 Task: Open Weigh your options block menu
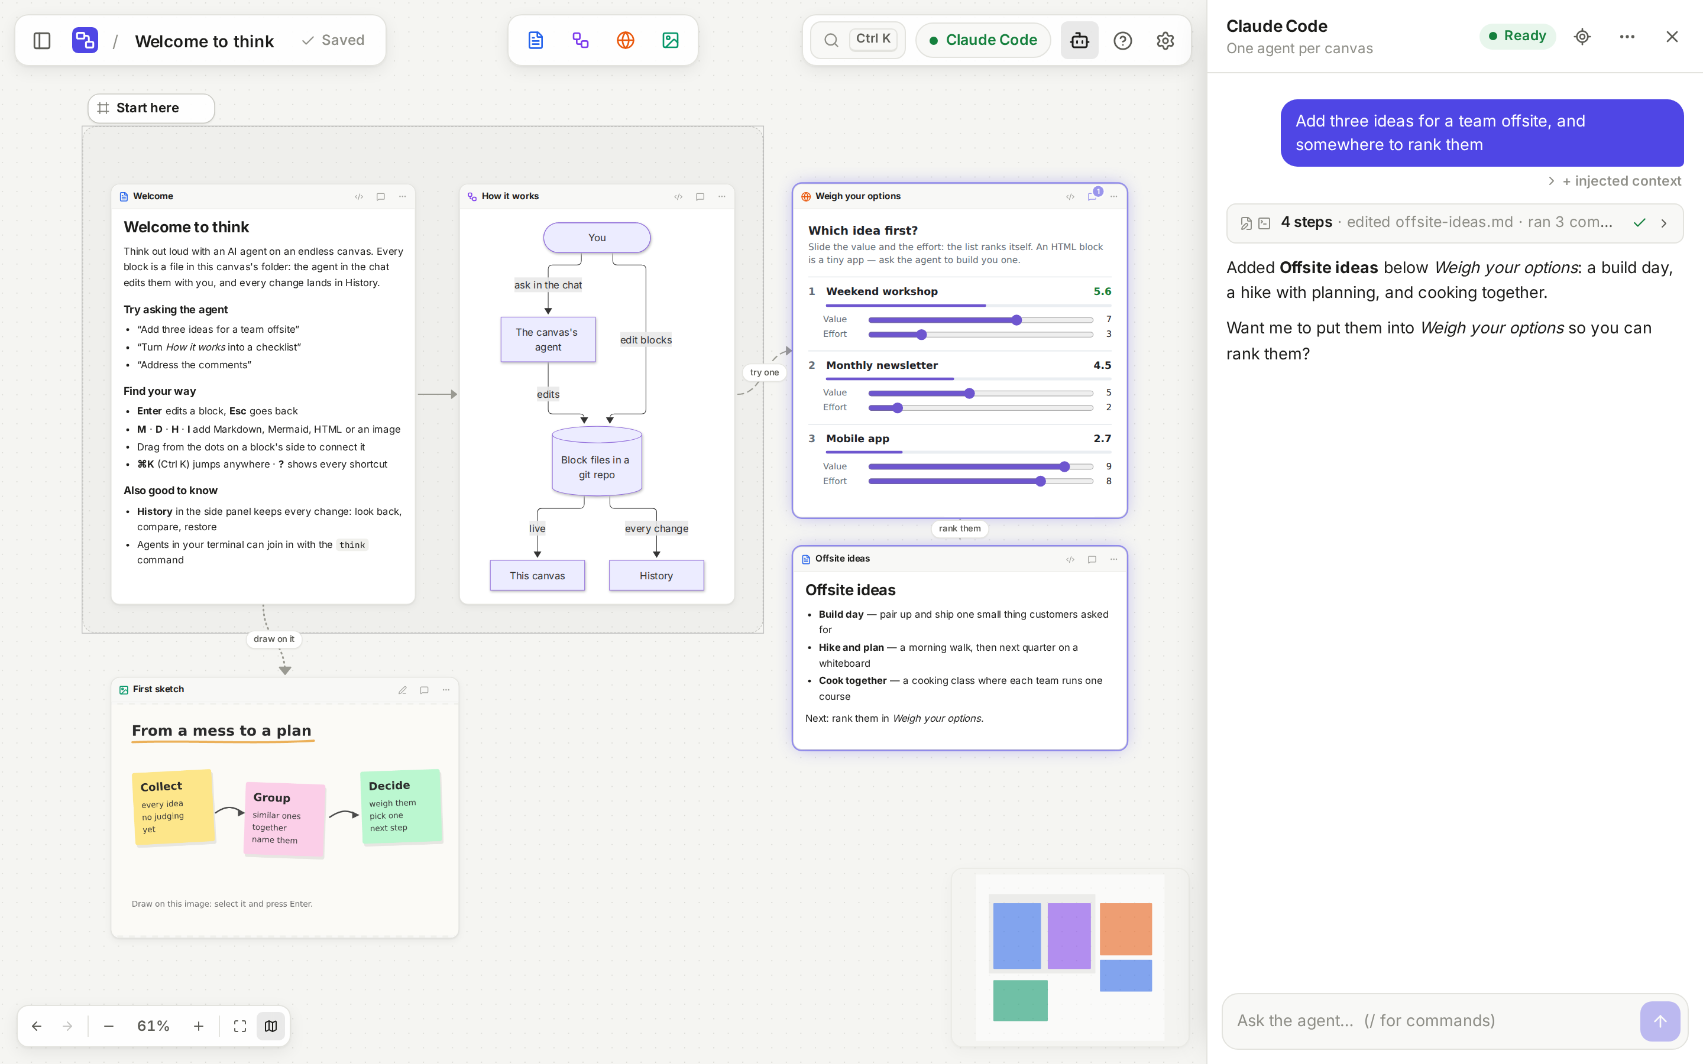click(1114, 196)
